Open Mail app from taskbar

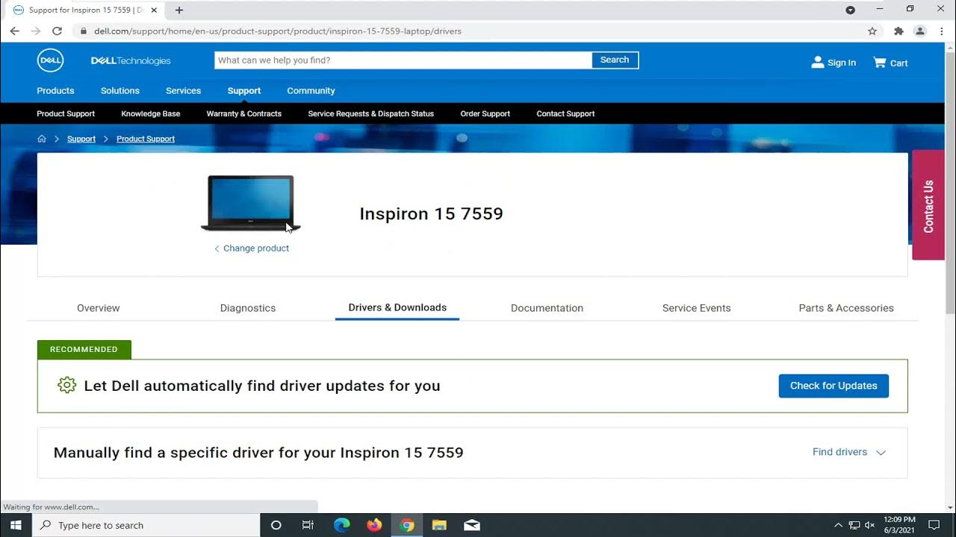[x=472, y=525]
